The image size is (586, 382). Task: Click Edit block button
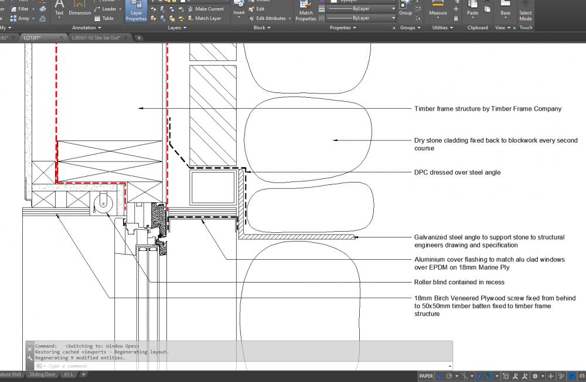click(257, 9)
